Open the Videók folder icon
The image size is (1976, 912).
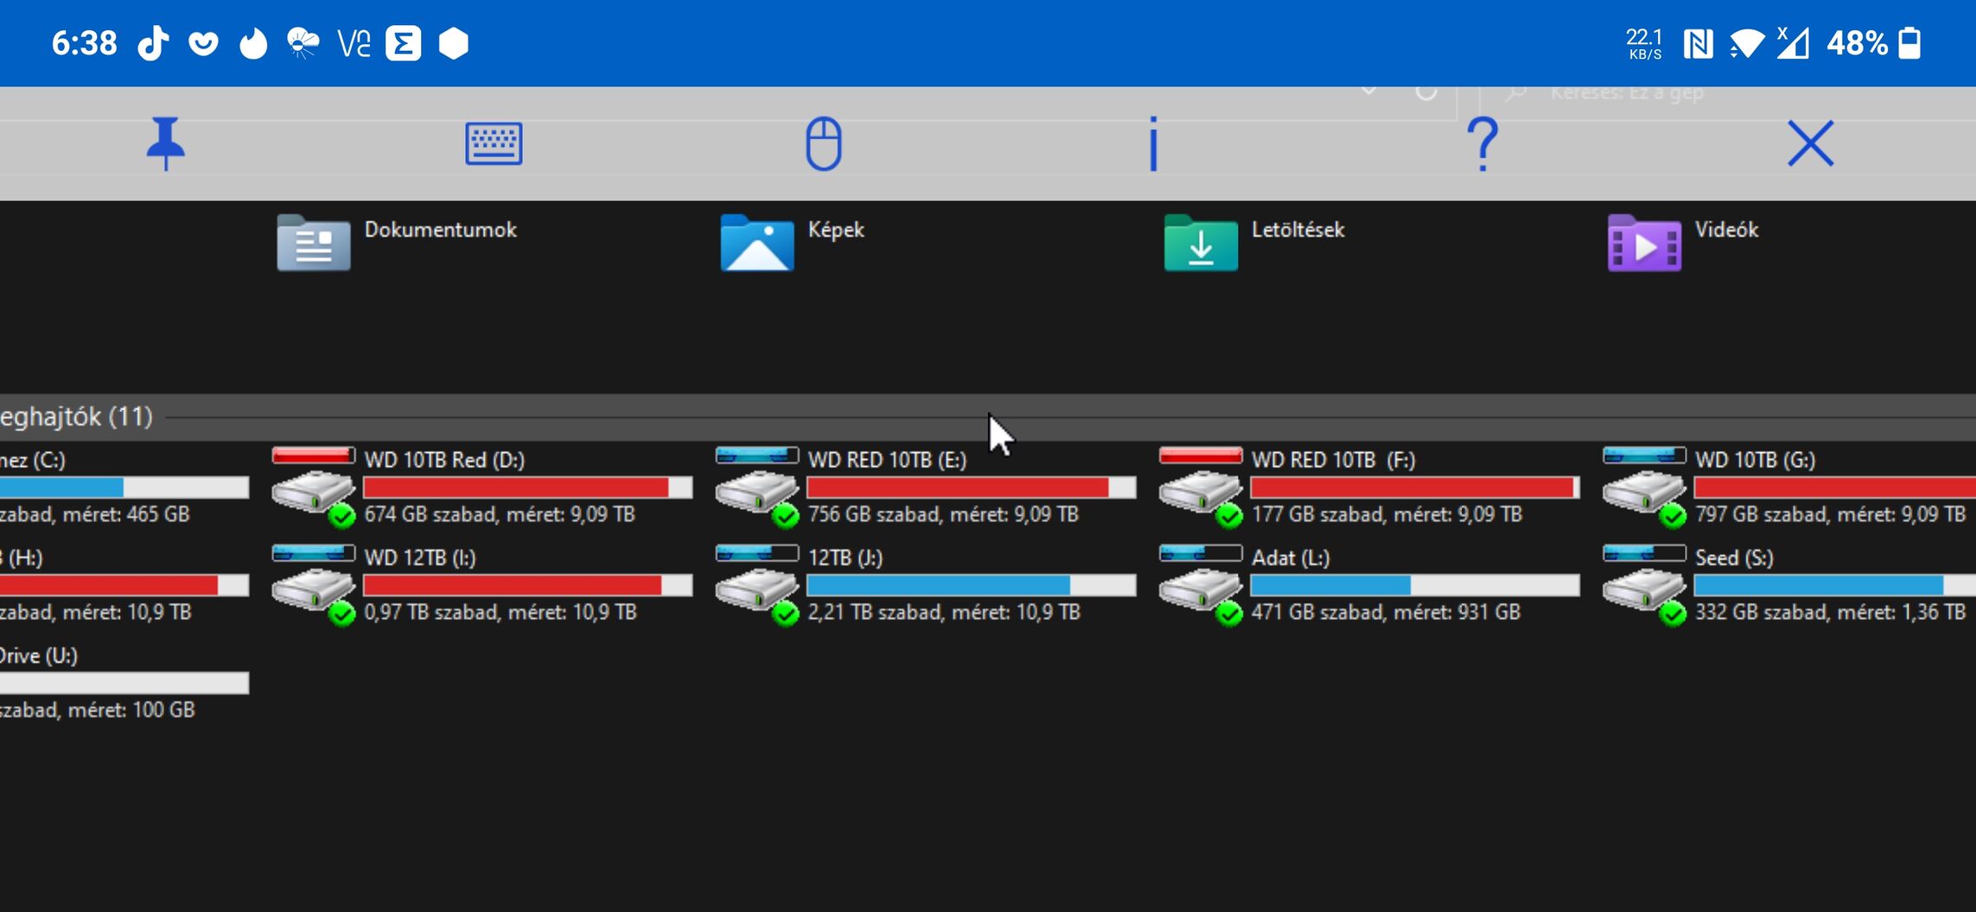point(1644,243)
